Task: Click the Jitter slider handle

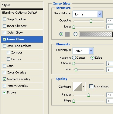Action: pyautogui.click(x=74, y=101)
